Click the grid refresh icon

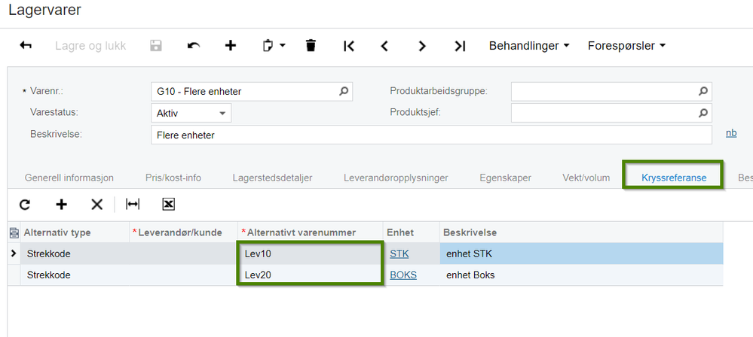click(x=25, y=205)
